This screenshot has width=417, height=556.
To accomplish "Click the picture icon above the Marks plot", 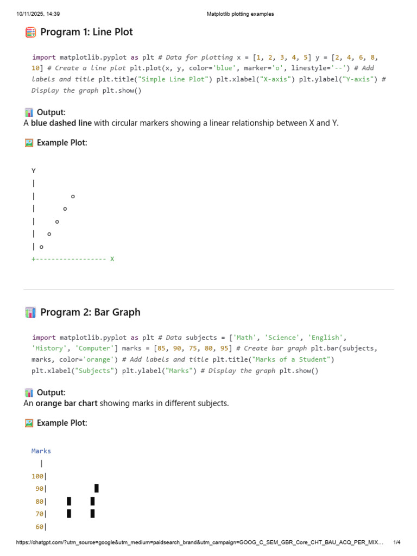I will [x=29, y=423].
